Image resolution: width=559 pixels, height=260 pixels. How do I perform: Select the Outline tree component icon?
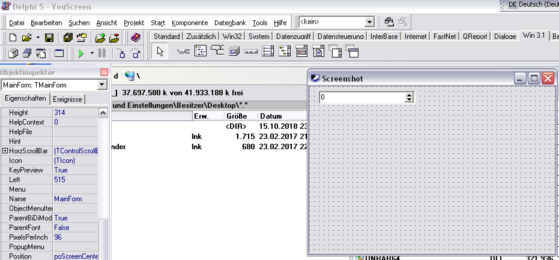201,51
